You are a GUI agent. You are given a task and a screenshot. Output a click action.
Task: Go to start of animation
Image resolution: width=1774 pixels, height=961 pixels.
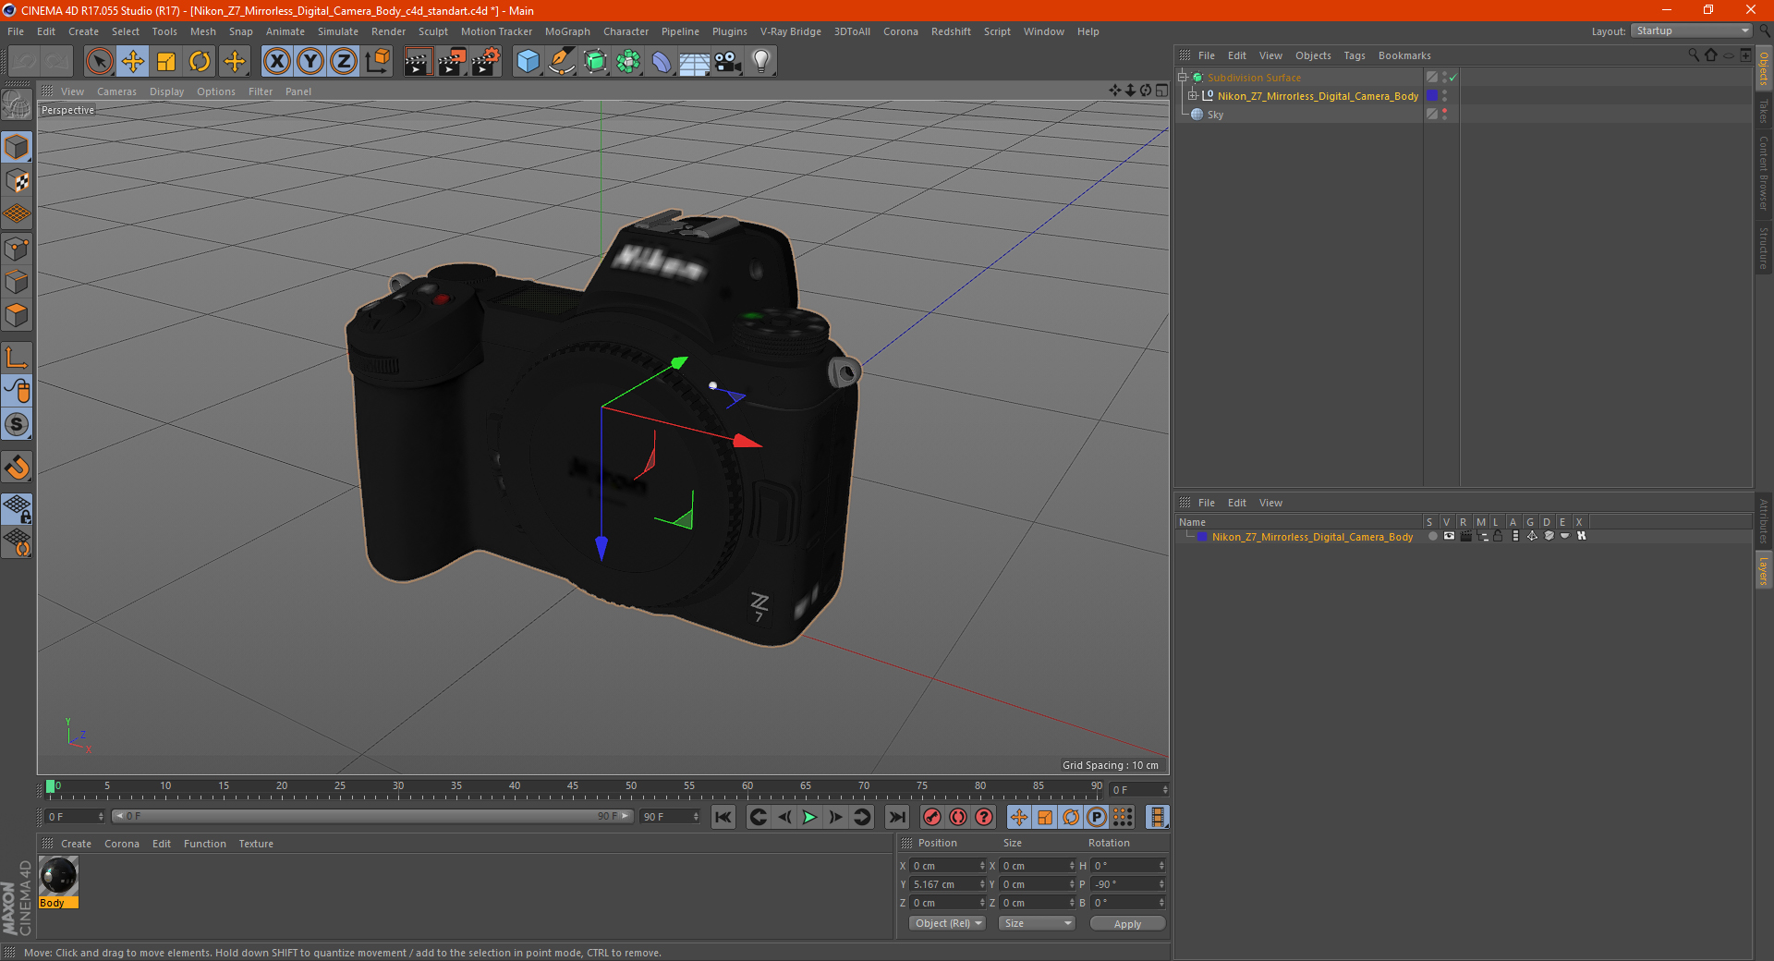tap(723, 817)
